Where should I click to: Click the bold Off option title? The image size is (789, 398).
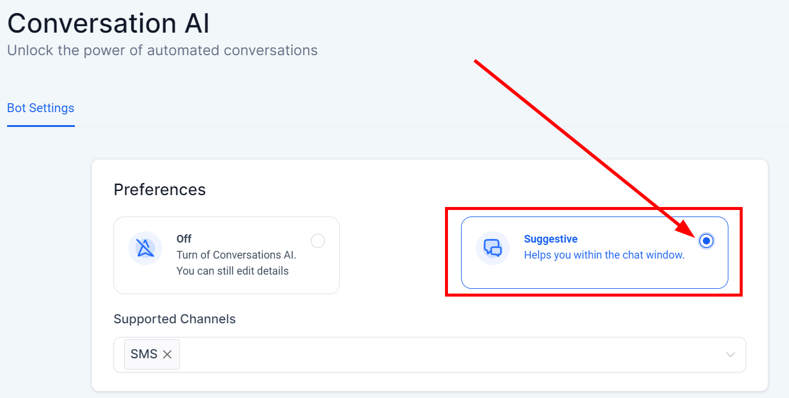184,239
